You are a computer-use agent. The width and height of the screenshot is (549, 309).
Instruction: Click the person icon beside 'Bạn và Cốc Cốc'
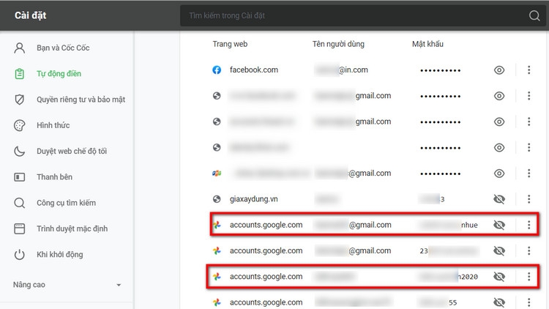tap(20, 48)
